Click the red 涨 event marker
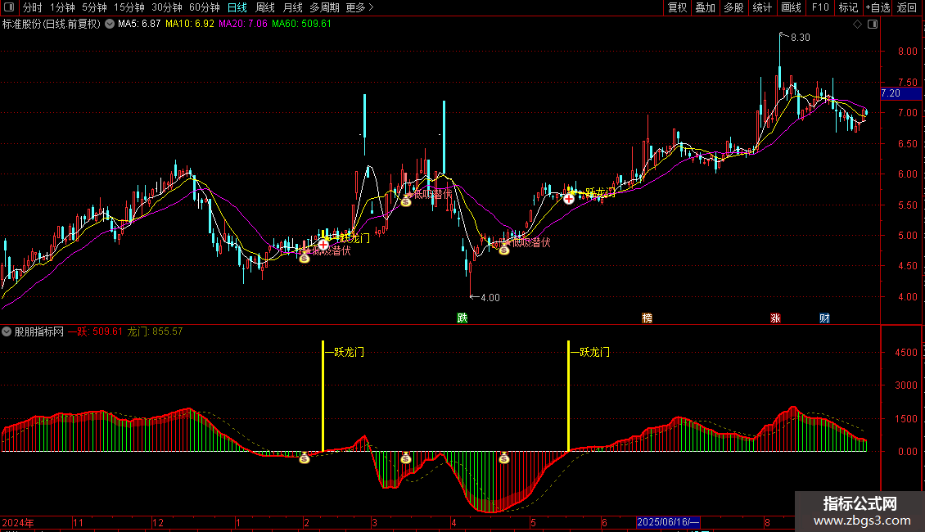Image resolution: width=925 pixels, height=532 pixels. pos(775,318)
